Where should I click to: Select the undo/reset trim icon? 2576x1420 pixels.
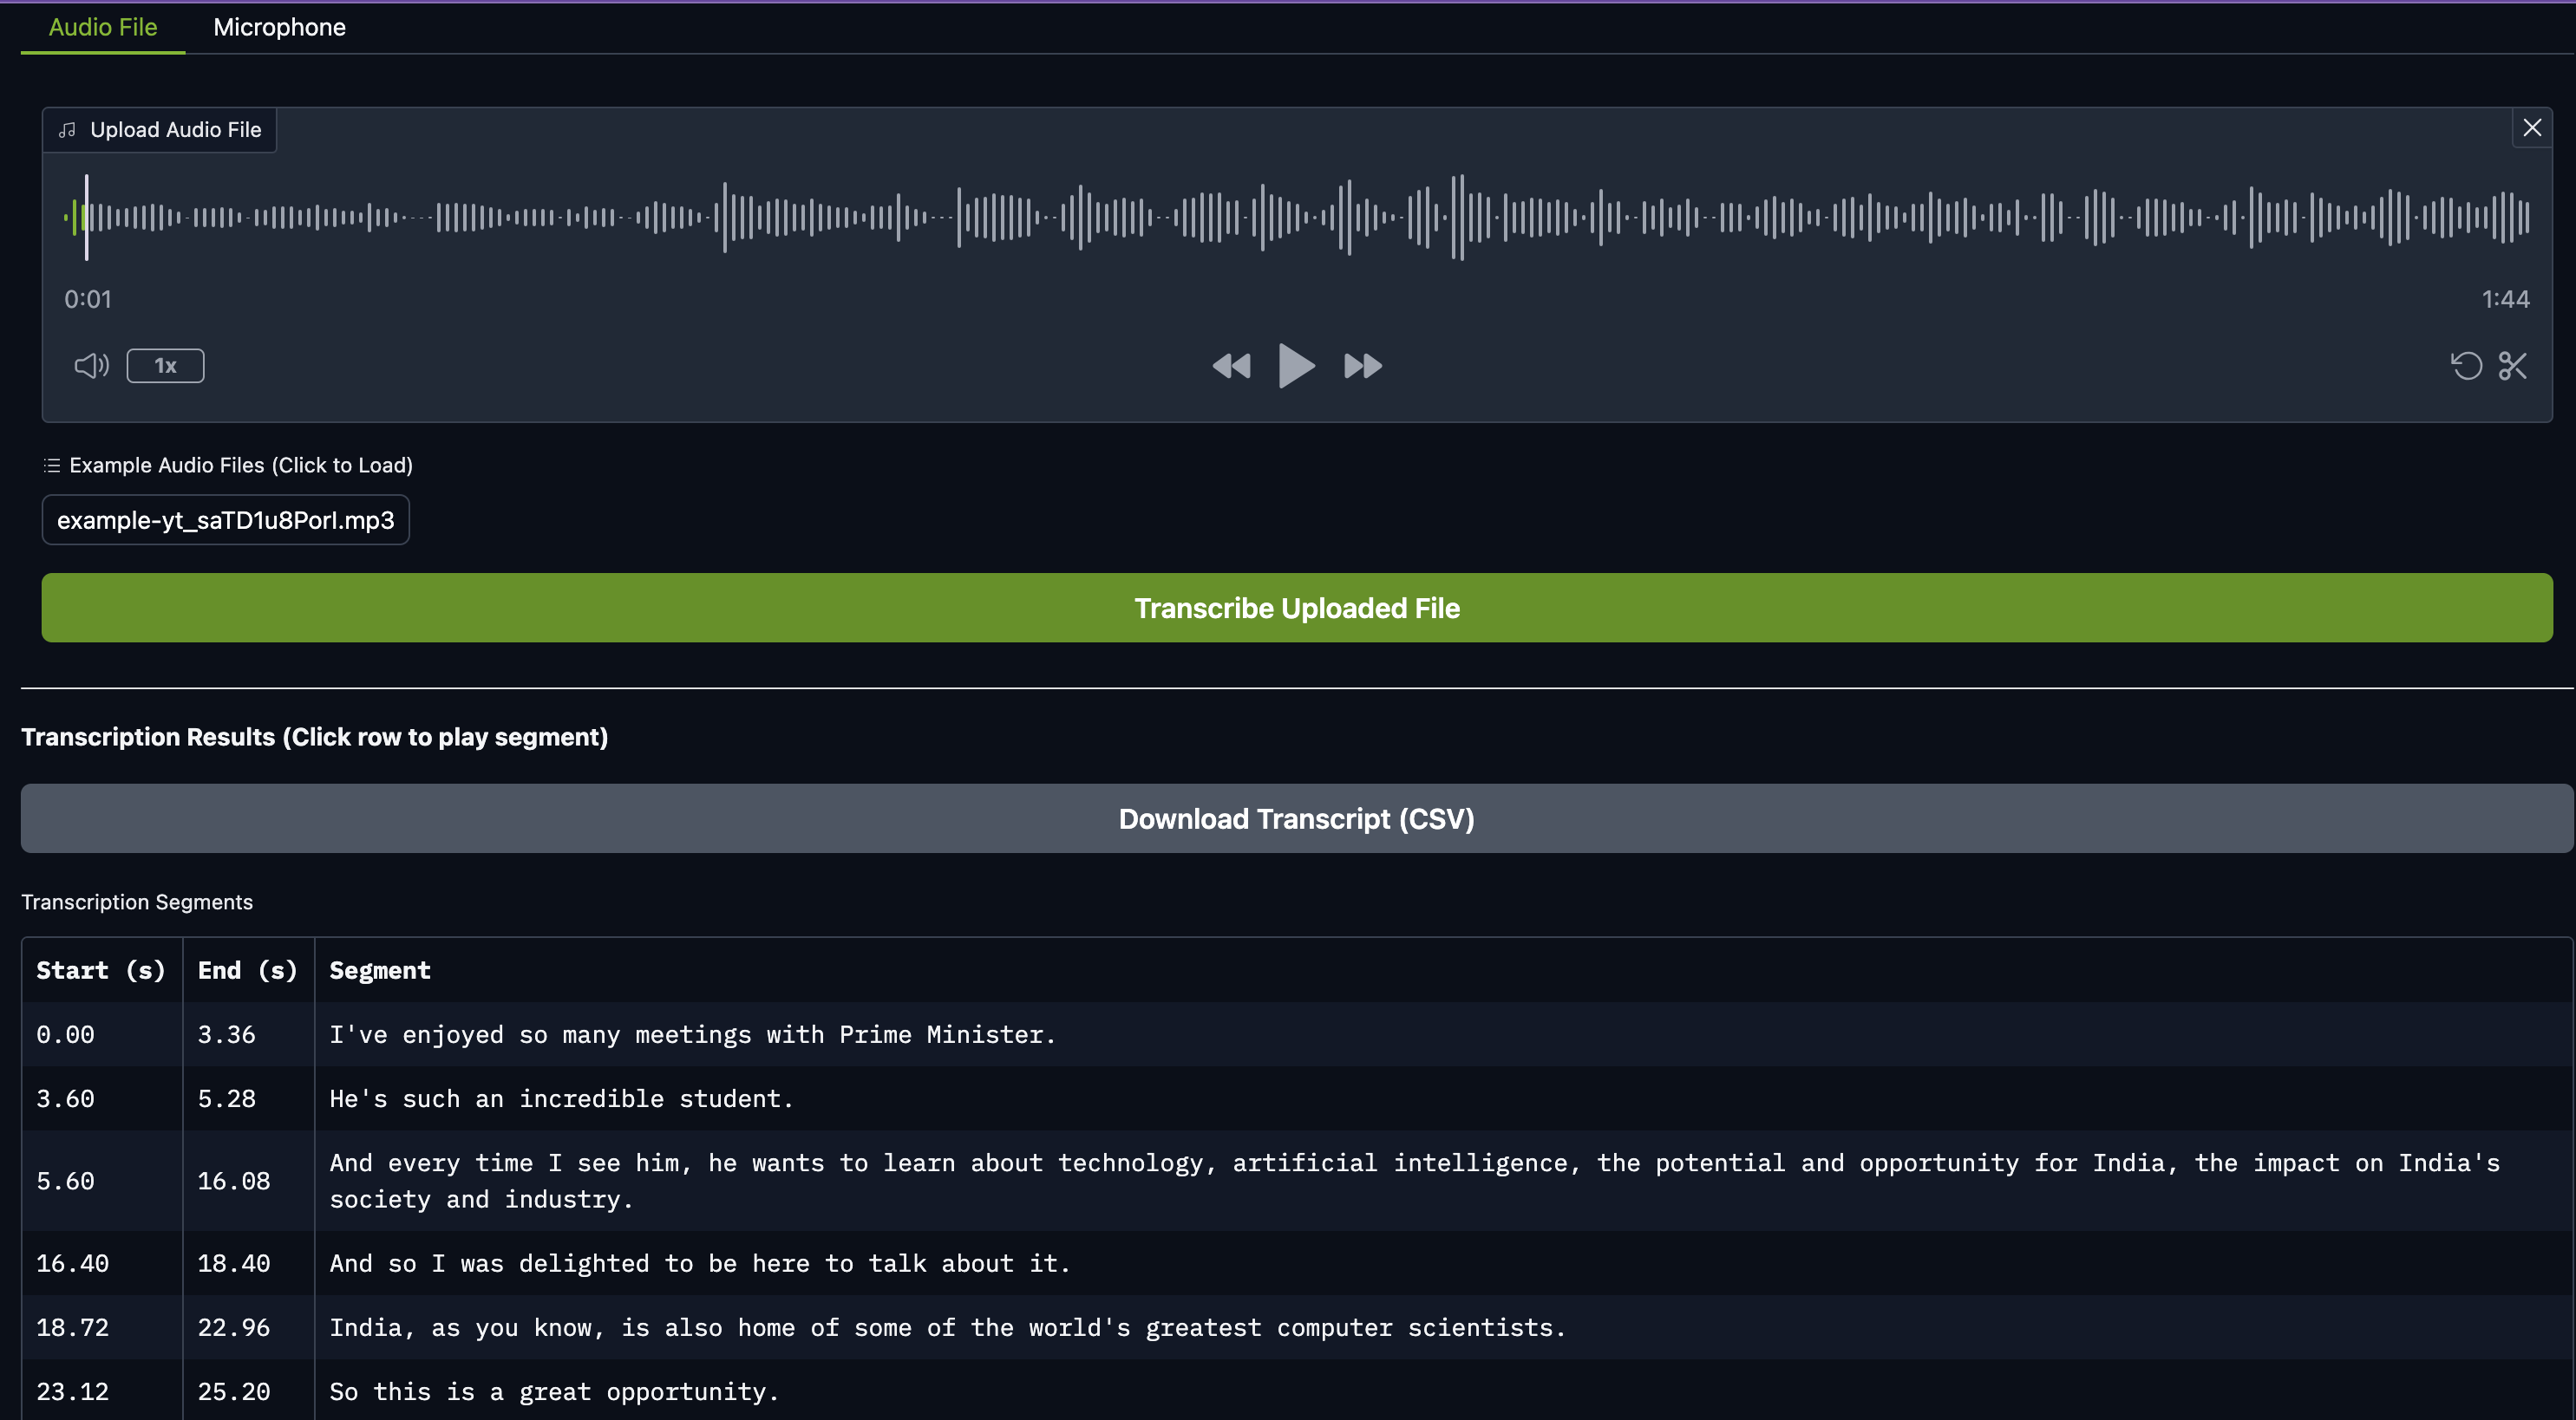(x=2466, y=366)
